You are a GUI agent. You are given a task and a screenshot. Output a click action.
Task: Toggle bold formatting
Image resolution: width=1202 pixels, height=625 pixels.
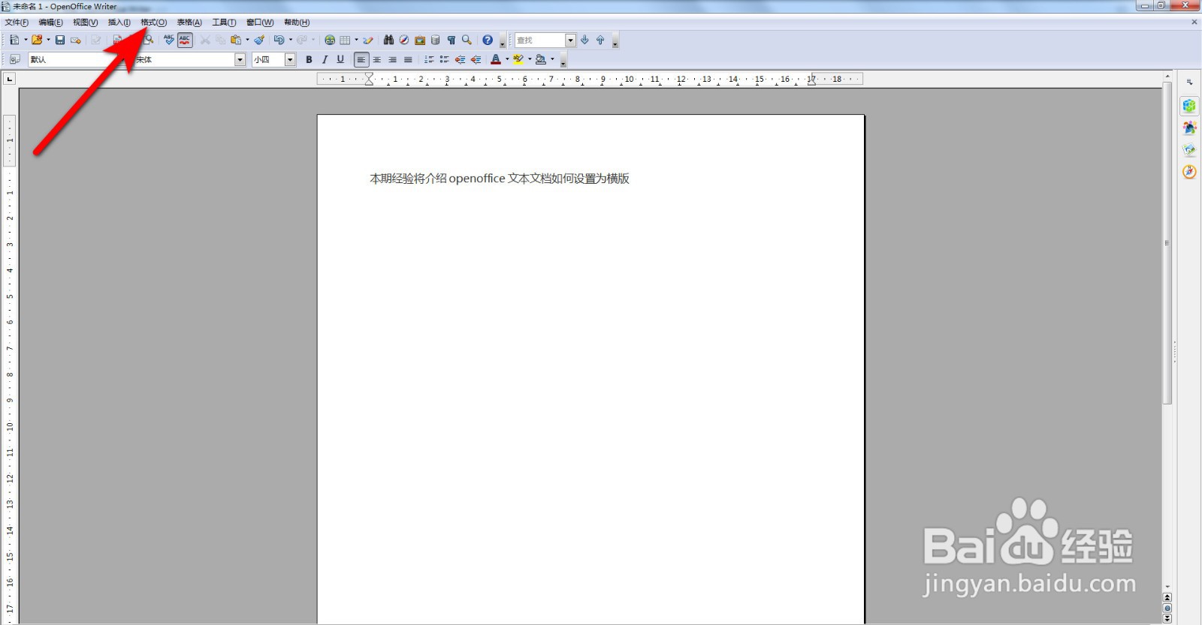pyautogui.click(x=309, y=59)
